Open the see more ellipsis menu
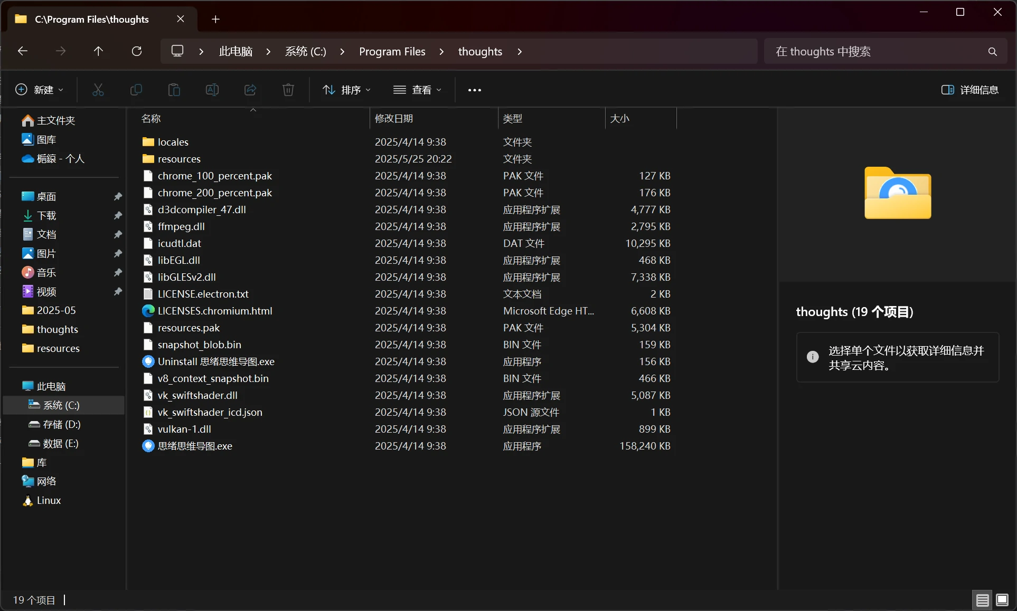Screen dimensions: 1017x611 point(474,90)
